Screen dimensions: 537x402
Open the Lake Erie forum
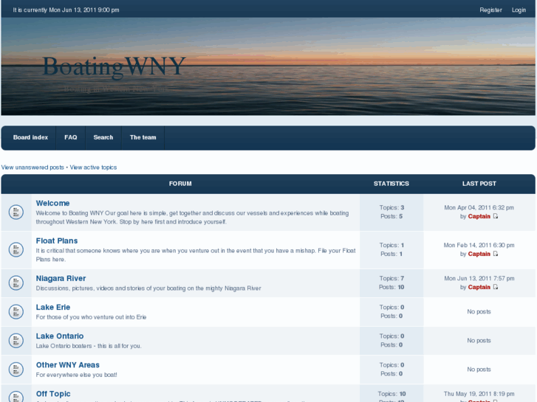[x=53, y=308]
